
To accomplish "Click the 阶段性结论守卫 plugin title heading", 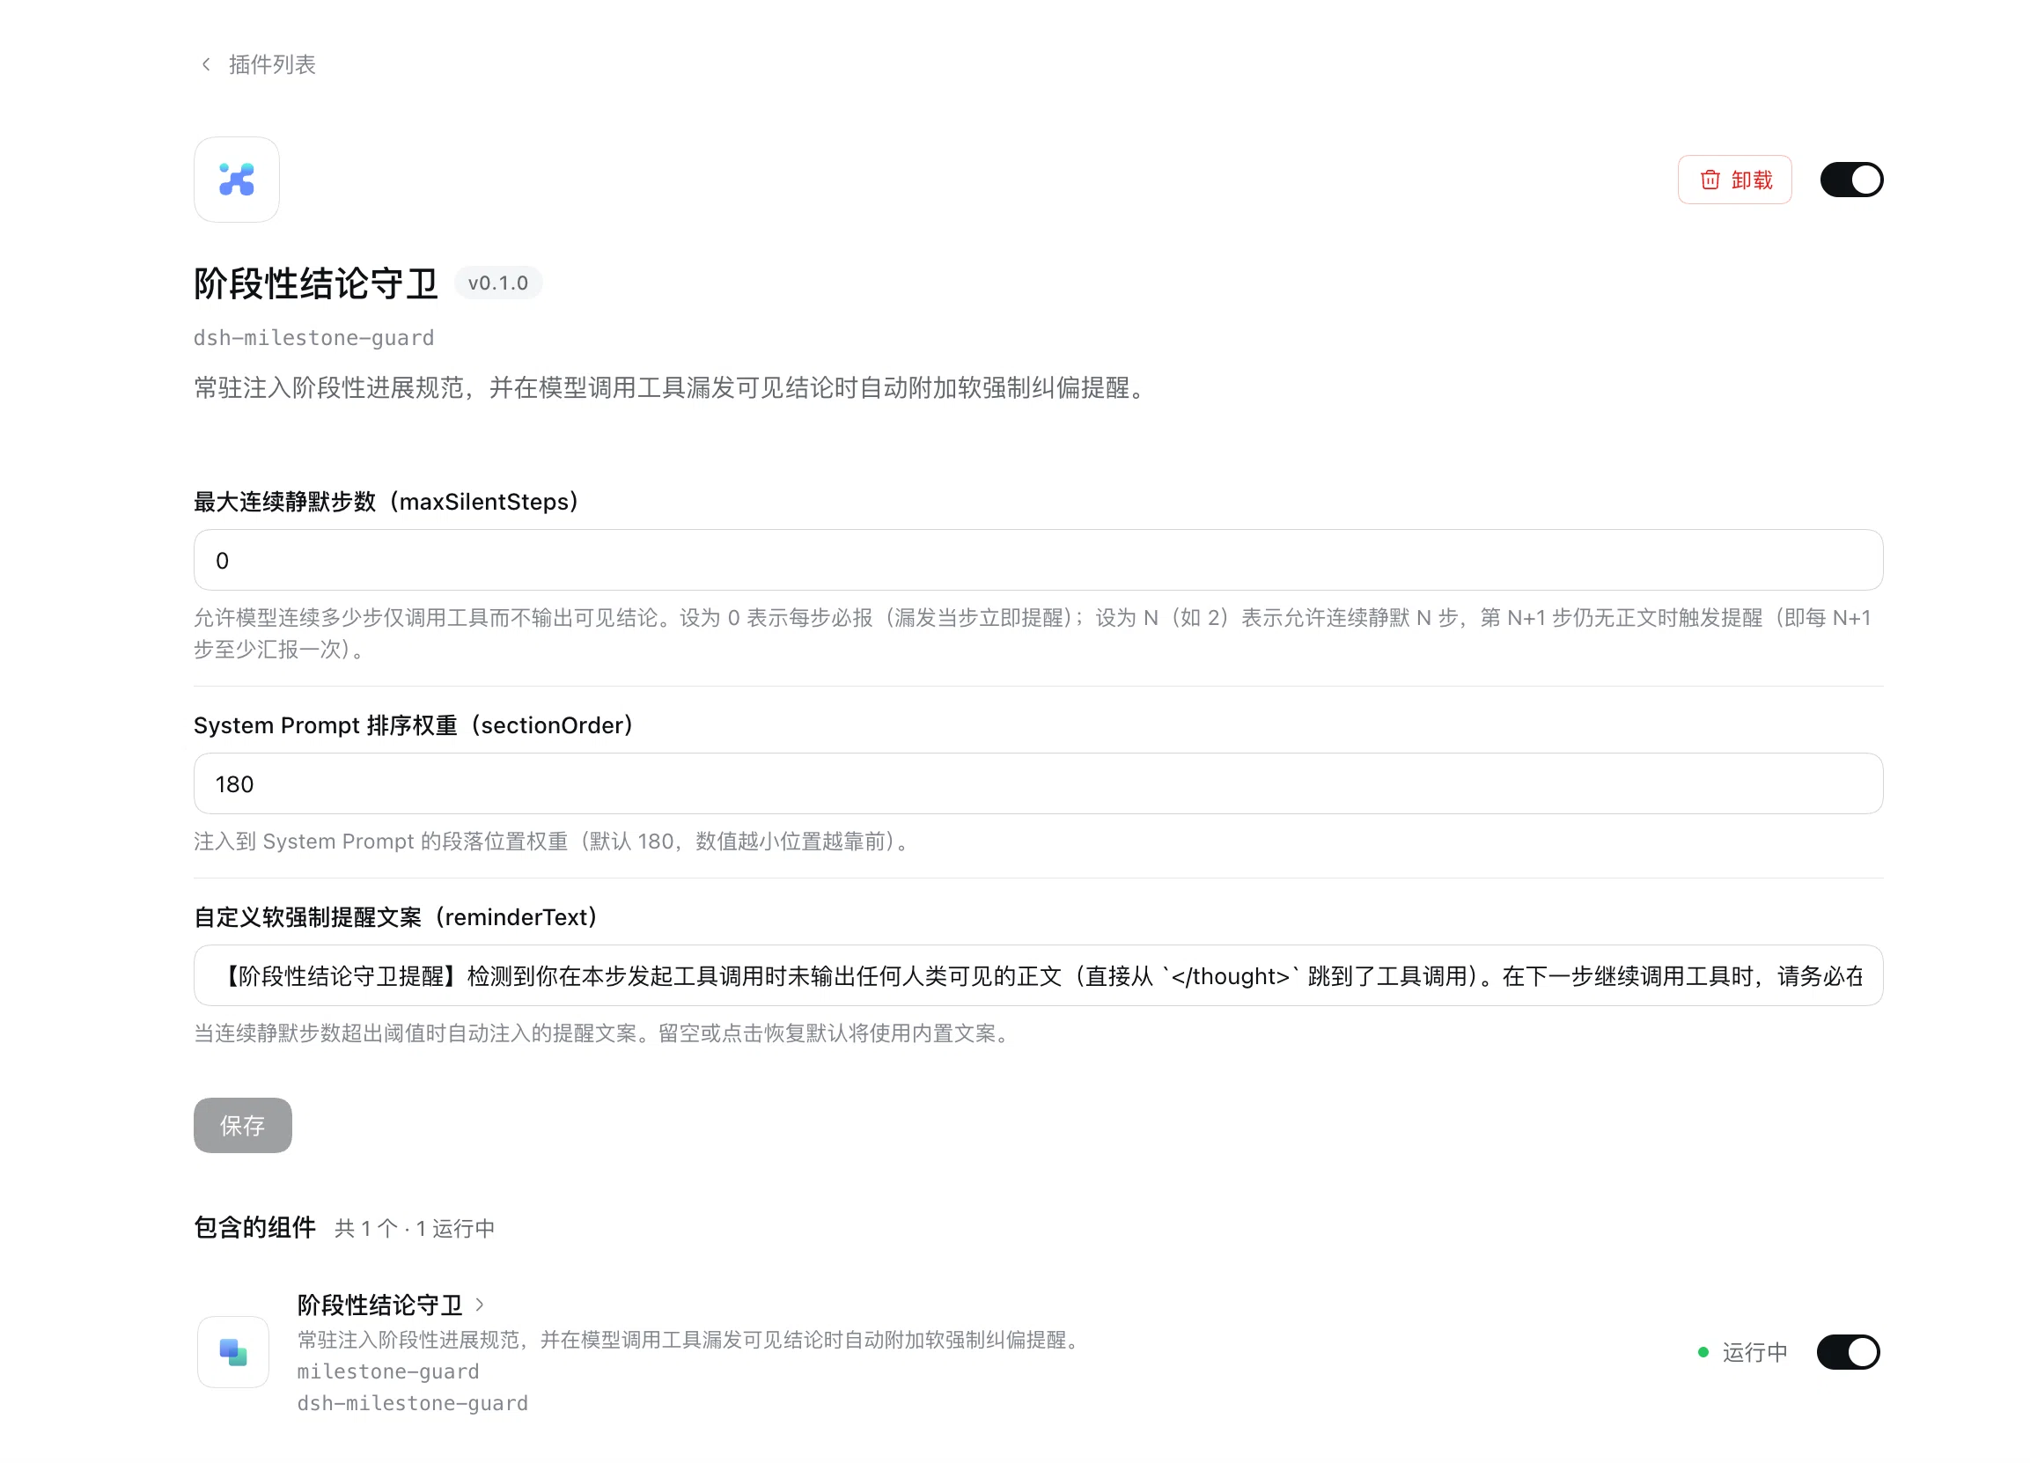I will coord(316,283).
